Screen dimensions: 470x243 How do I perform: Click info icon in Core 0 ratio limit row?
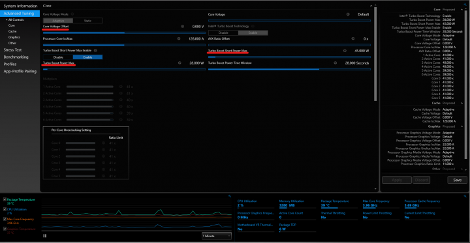pos(103,143)
